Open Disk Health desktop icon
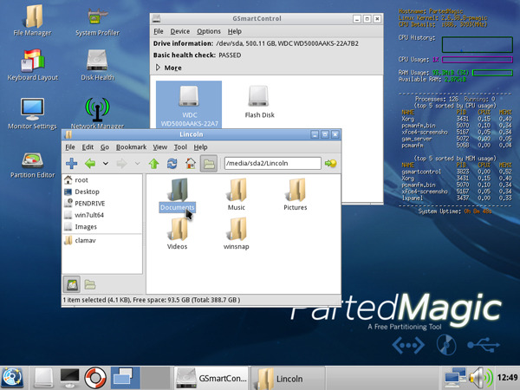The image size is (520, 390). [98, 62]
